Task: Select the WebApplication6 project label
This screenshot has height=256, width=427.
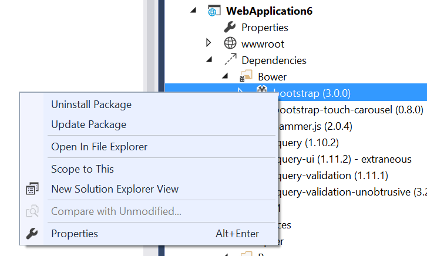Action: click(x=269, y=11)
